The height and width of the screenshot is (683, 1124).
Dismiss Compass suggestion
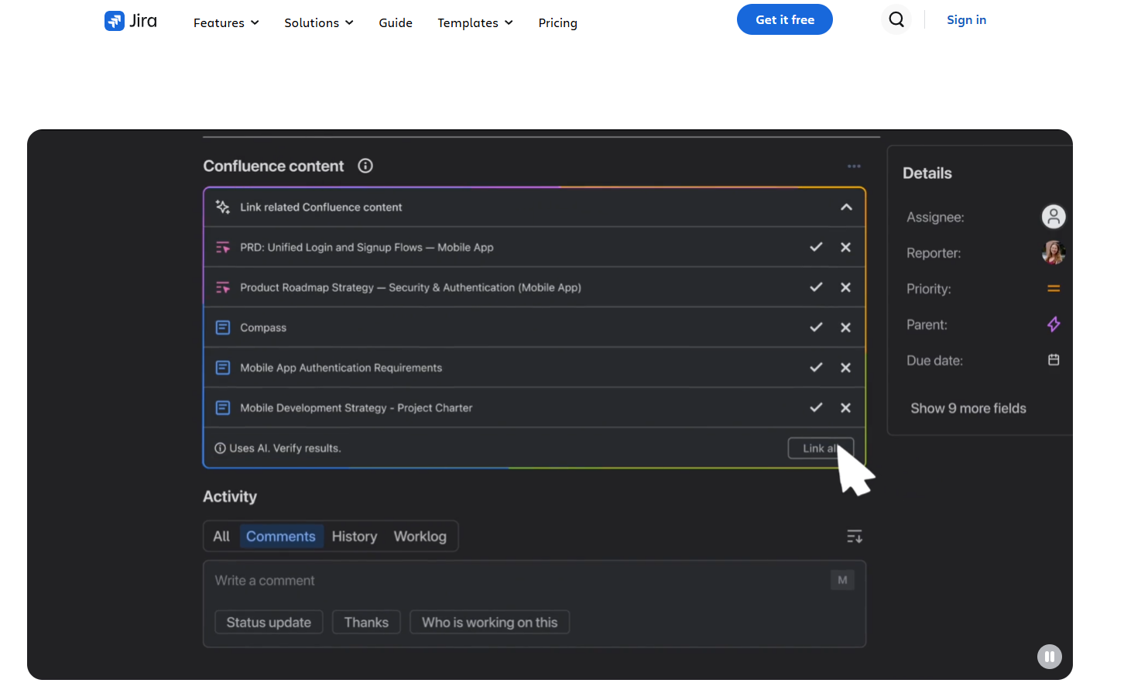[845, 328]
